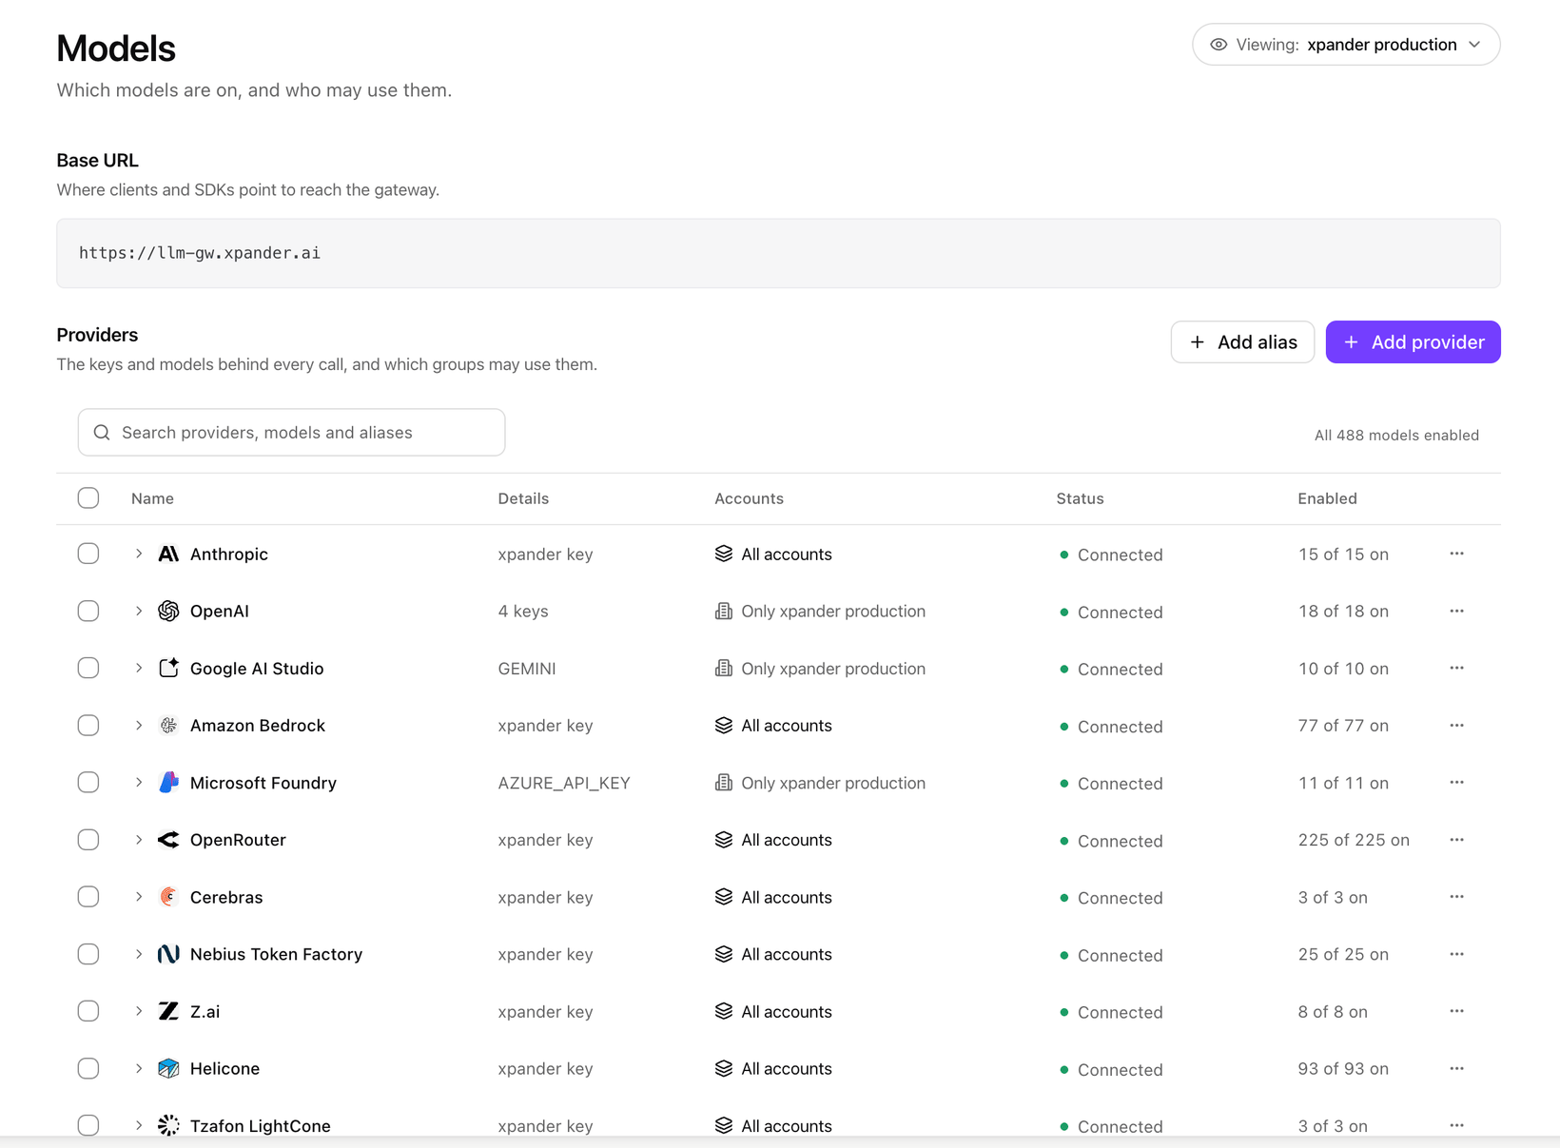Open more options for Google AI Studio row
Screen dimensions: 1560x1148
pyautogui.click(x=1456, y=668)
